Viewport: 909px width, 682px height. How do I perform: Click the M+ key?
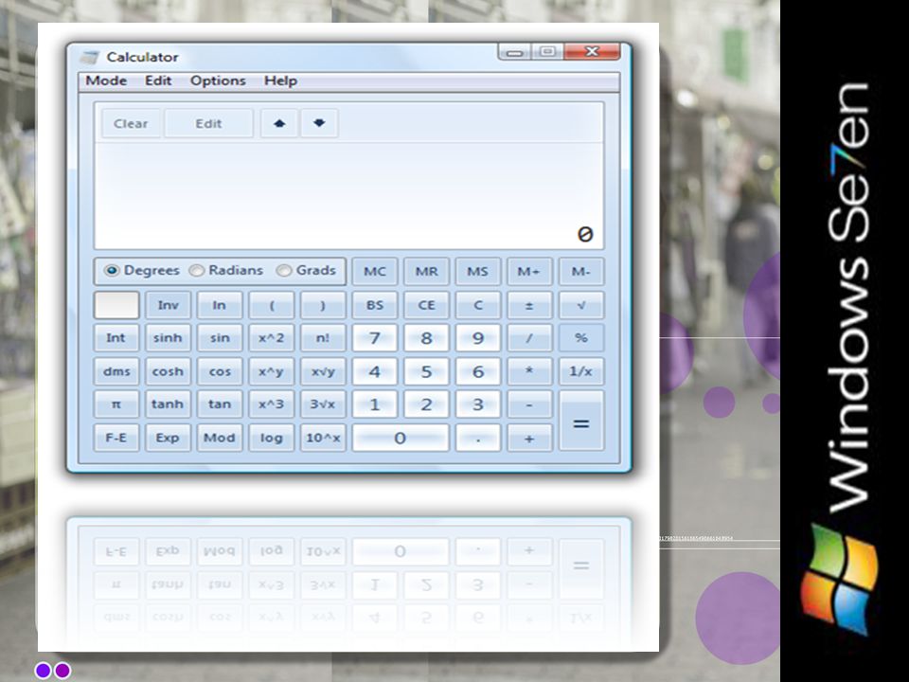[x=529, y=272]
